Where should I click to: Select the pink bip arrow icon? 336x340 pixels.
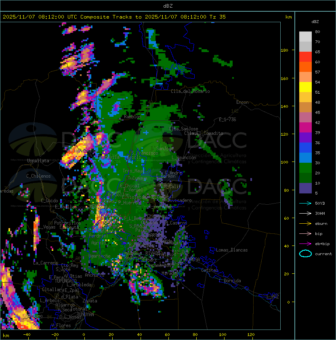[x=305, y=234]
